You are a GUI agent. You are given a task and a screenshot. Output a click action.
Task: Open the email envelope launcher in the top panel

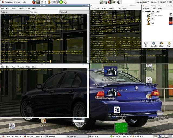click(x=53, y=2)
